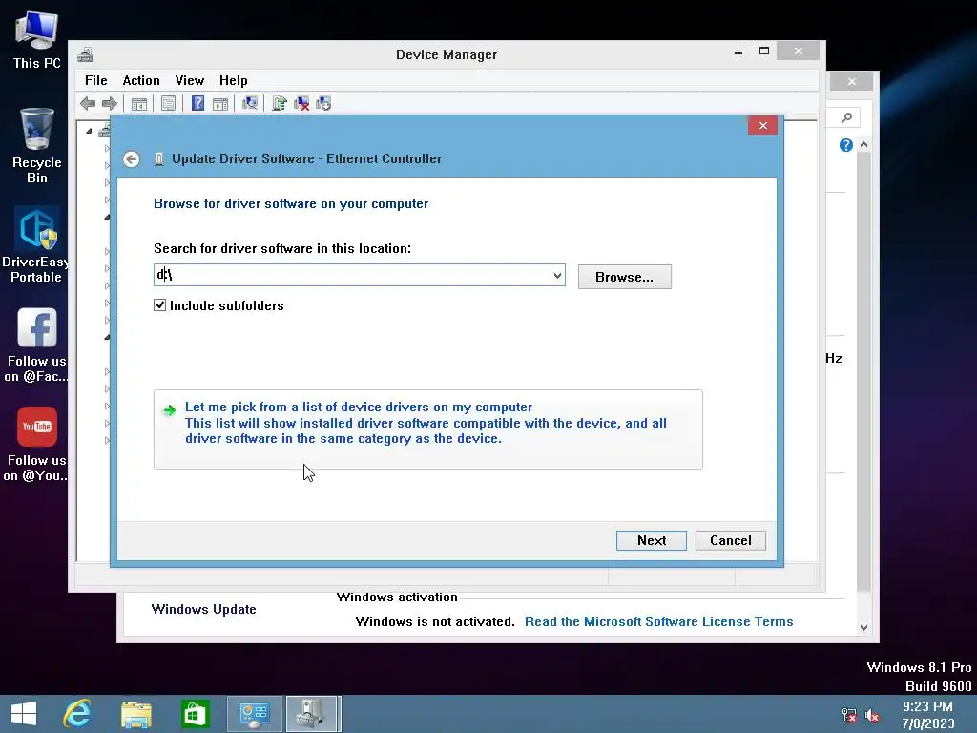Screen dimensions: 977x733
Task: Click the Disable device toolbar icon with down arrow
Action: tap(323, 103)
